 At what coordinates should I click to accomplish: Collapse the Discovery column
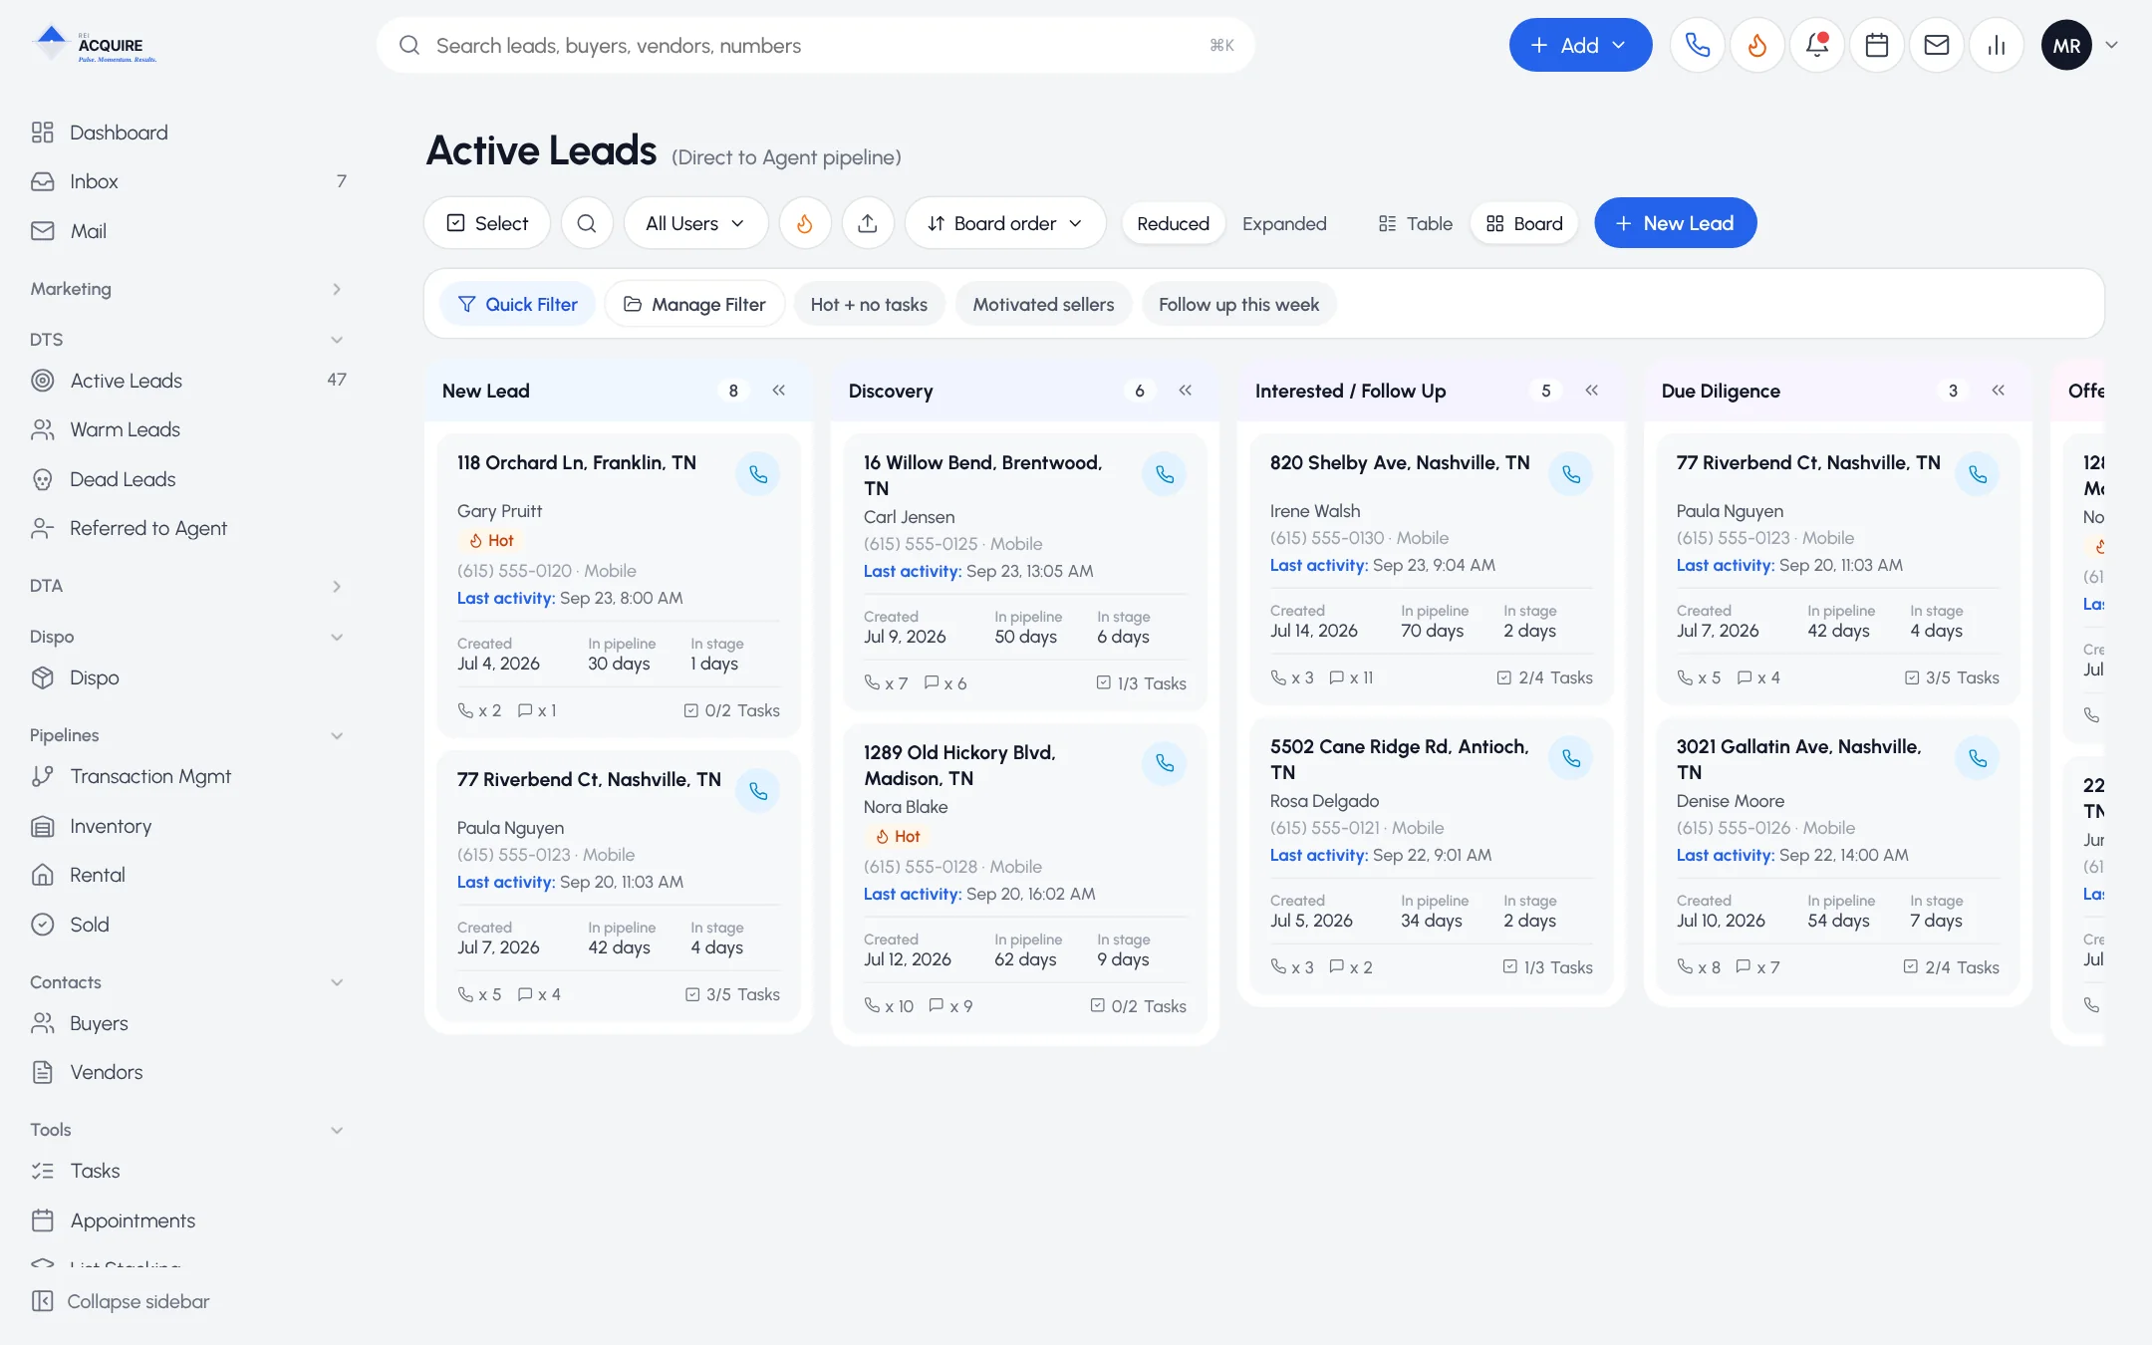tap(1186, 391)
